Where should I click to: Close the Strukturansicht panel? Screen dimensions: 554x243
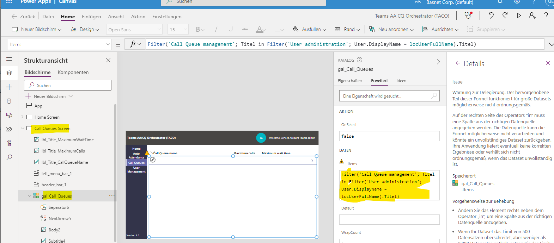click(x=108, y=60)
